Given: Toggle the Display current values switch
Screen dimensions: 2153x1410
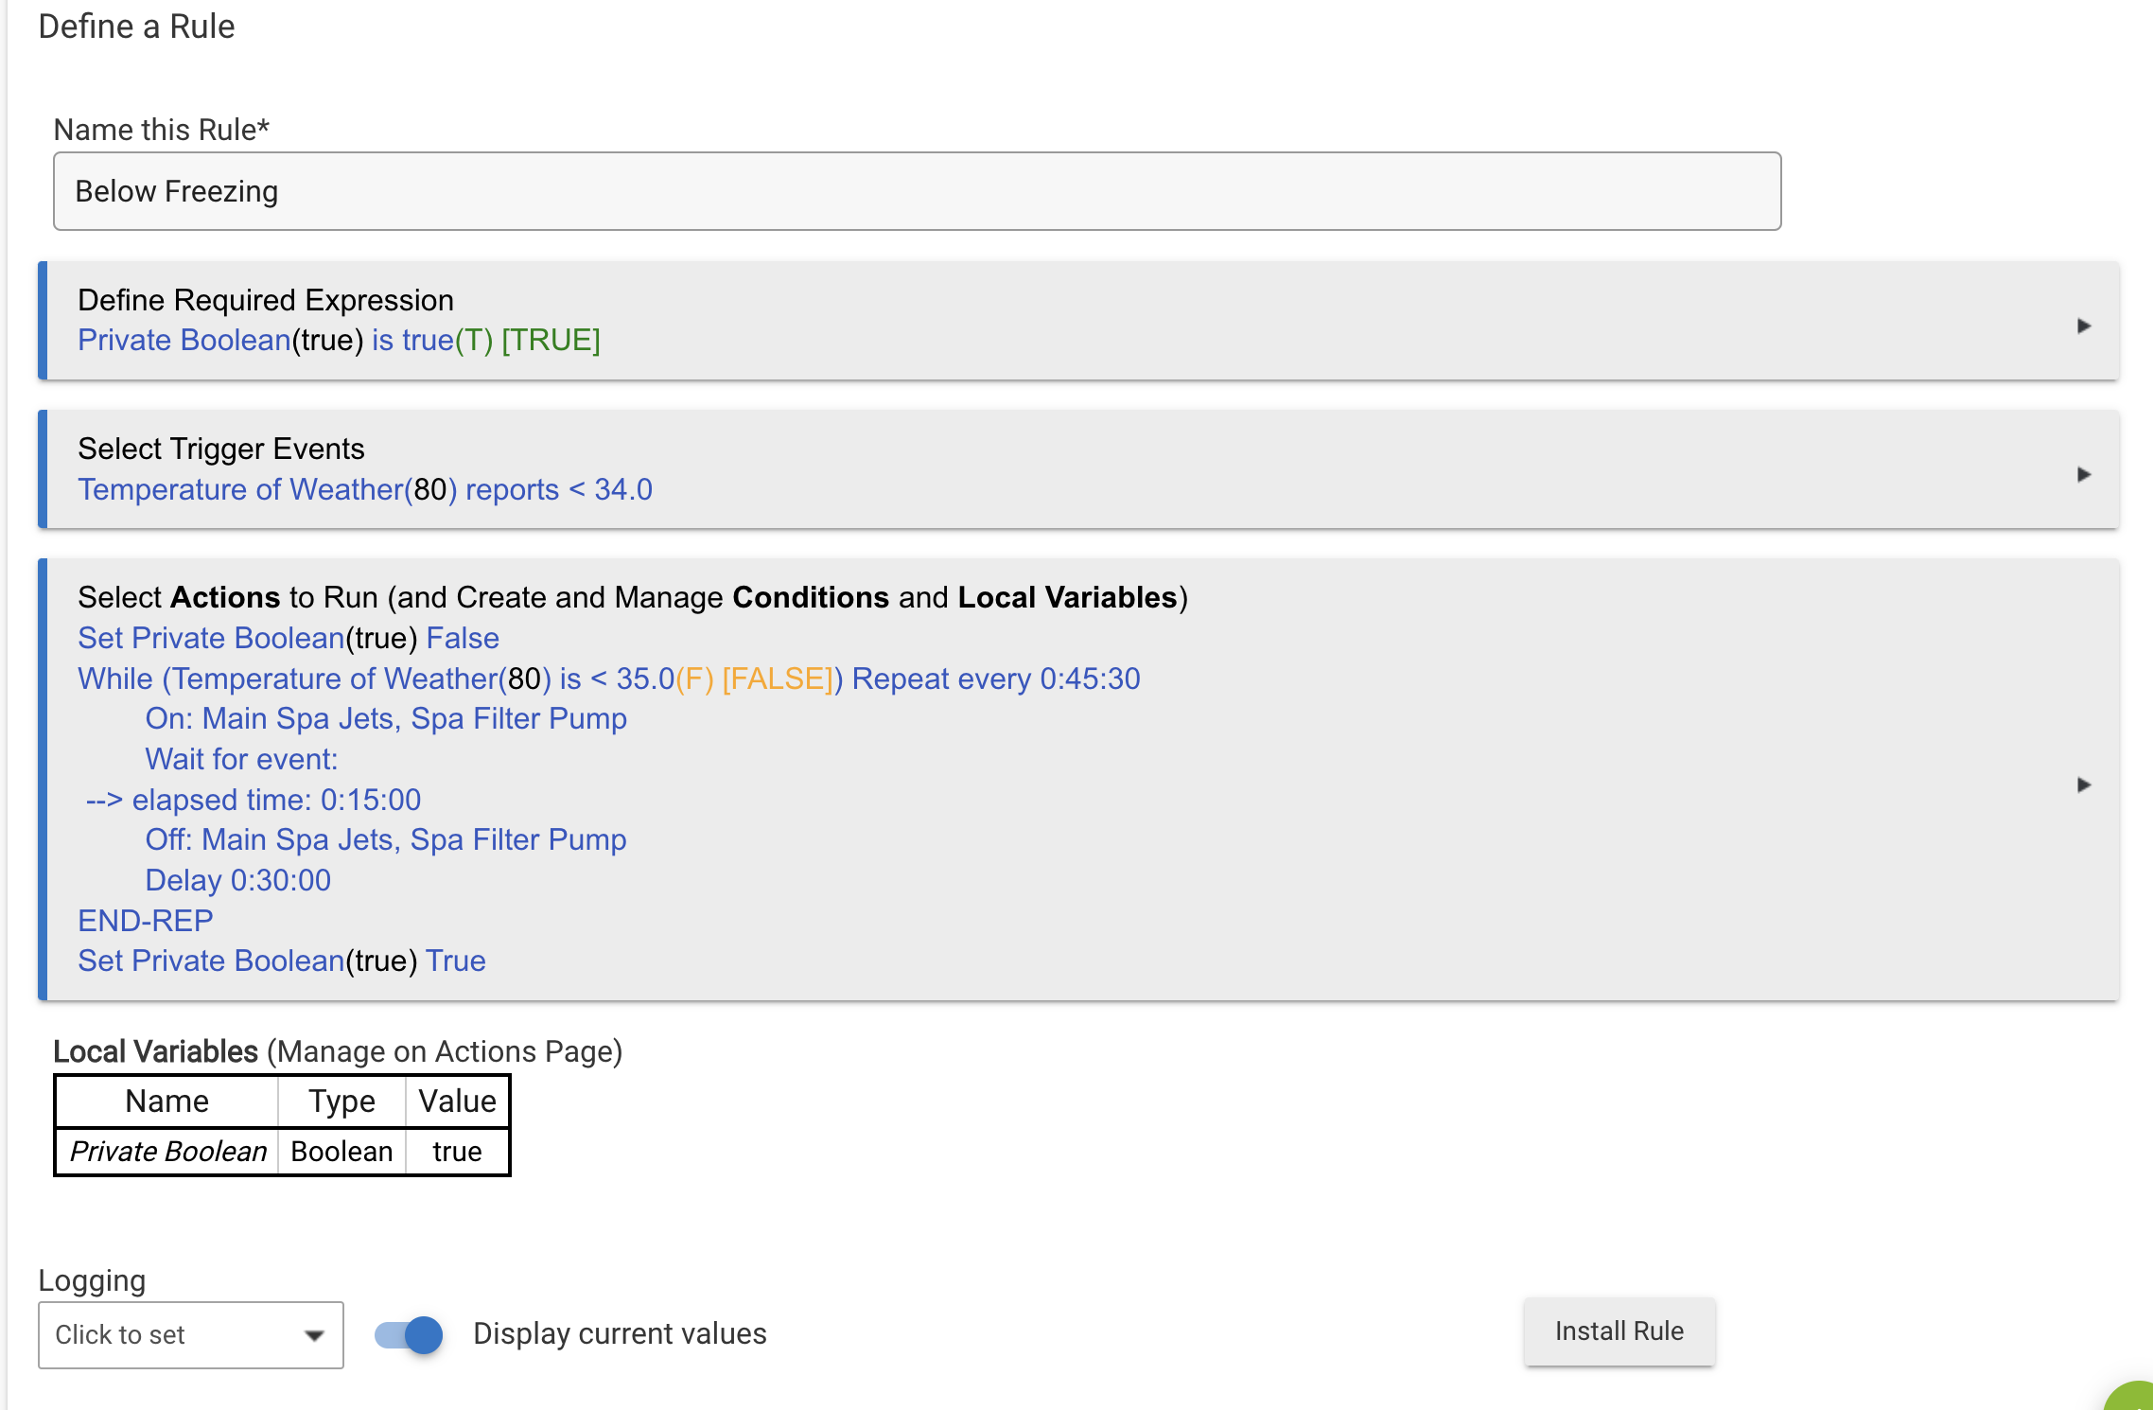Looking at the screenshot, I should point(410,1334).
